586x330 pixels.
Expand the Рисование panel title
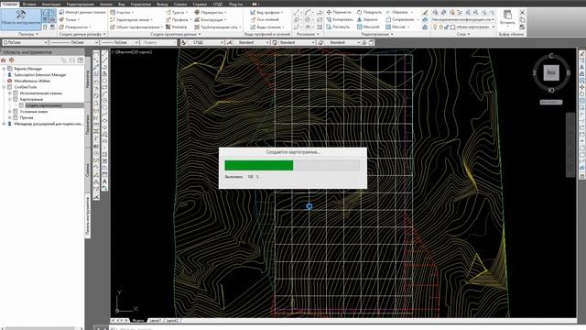(308, 34)
